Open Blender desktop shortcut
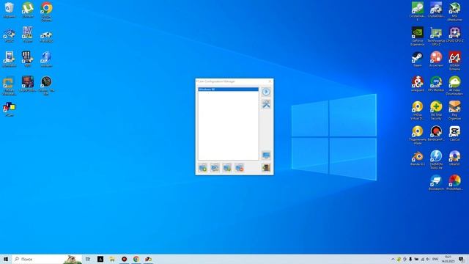The image size is (469, 264). (417, 158)
